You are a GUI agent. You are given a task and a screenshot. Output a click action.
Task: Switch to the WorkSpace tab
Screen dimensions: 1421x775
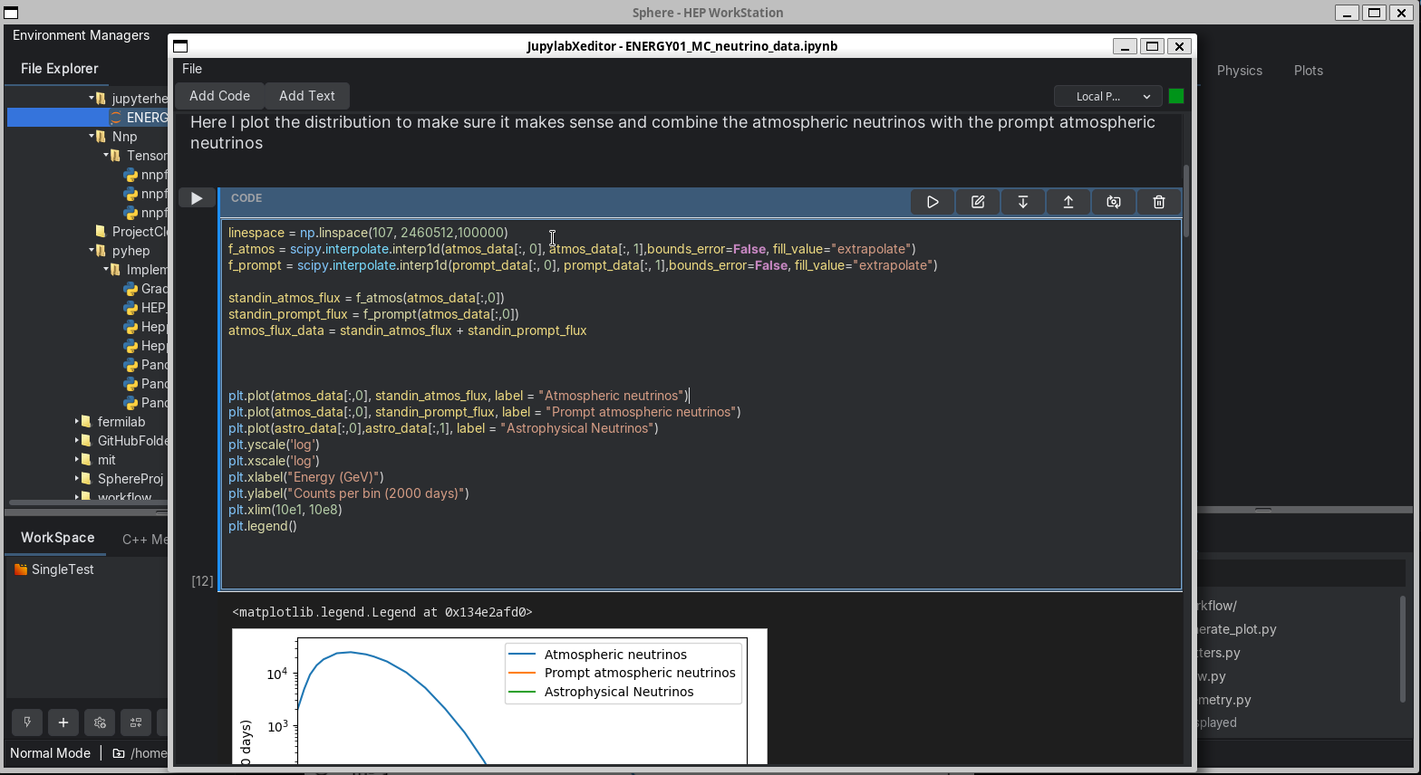tap(58, 538)
